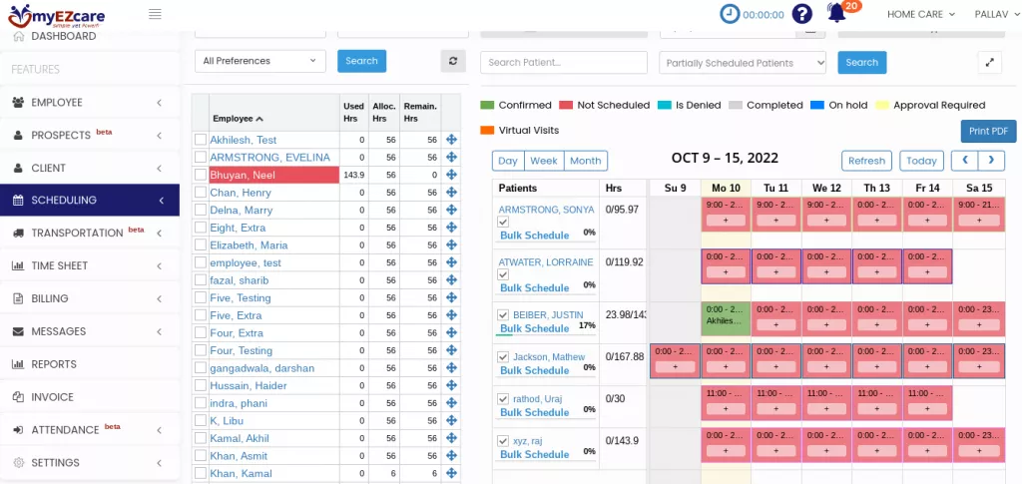Click Bulk Schedule for BEIBER, JUSTIN
This screenshot has height=484, width=1022.
click(534, 328)
